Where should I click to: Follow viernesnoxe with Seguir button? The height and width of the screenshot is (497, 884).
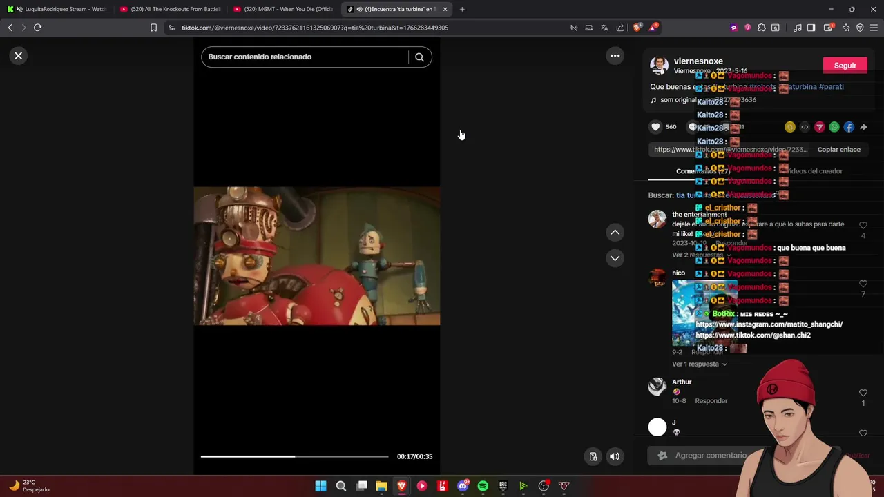pyautogui.click(x=845, y=66)
